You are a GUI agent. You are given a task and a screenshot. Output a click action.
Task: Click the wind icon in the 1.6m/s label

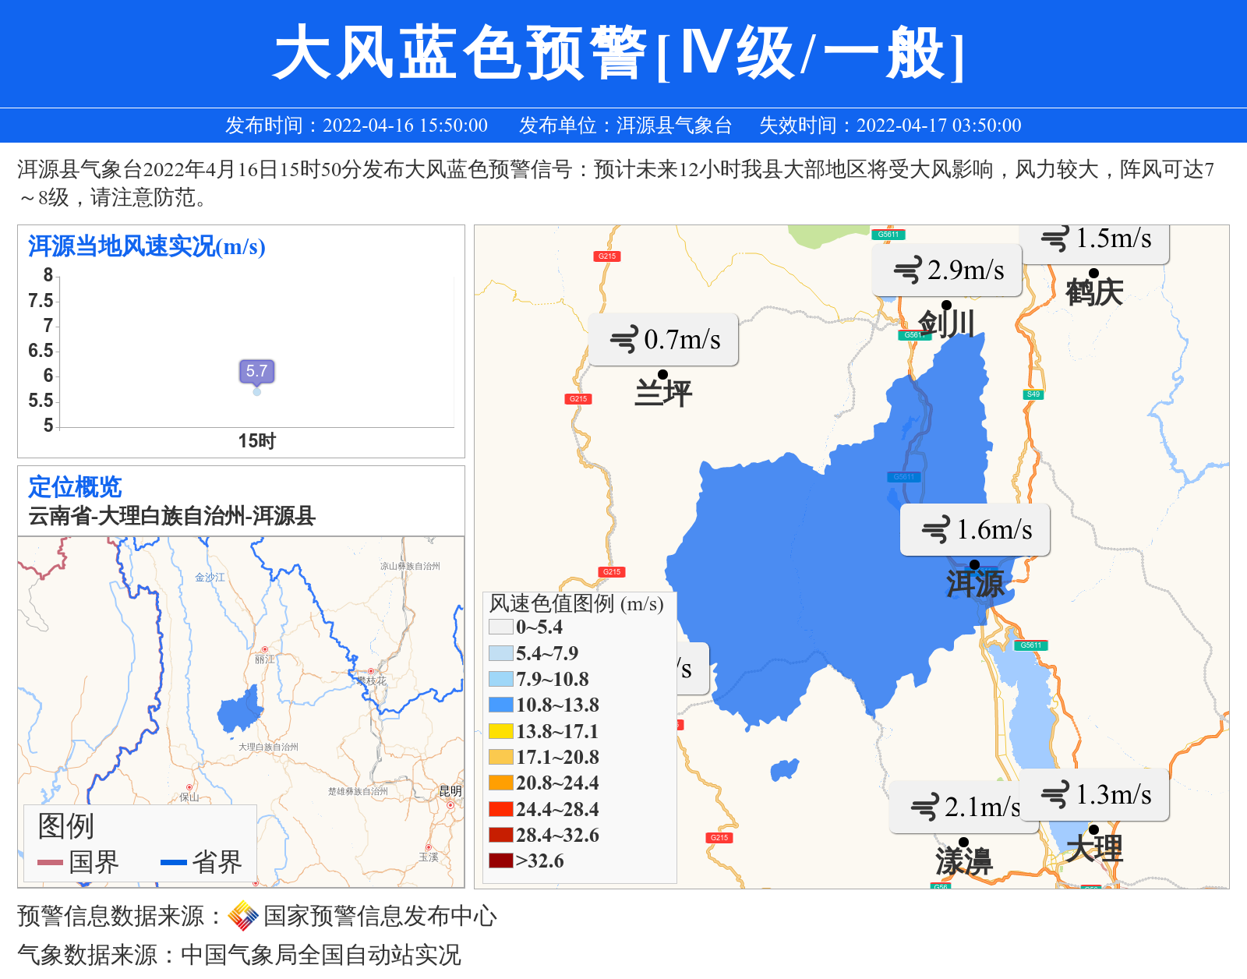936,530
